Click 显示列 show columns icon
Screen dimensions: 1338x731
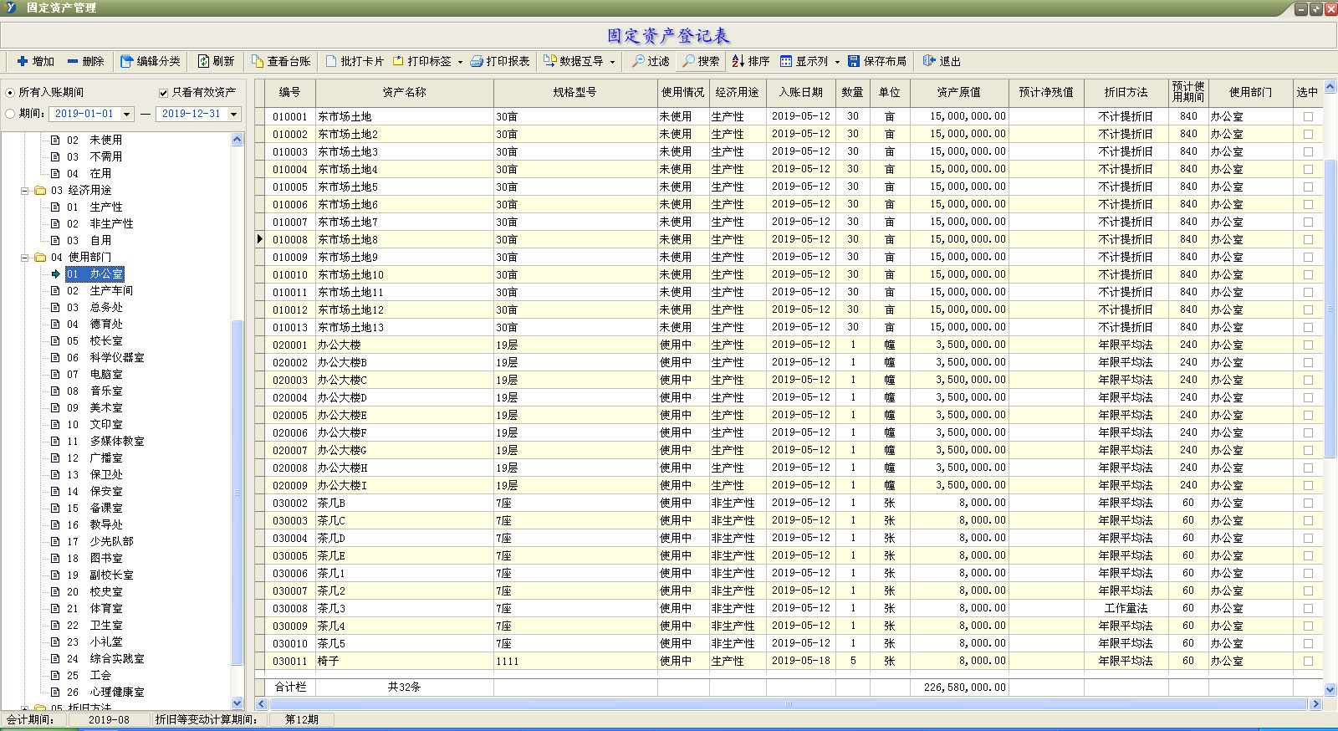click(x=786, y=61)
